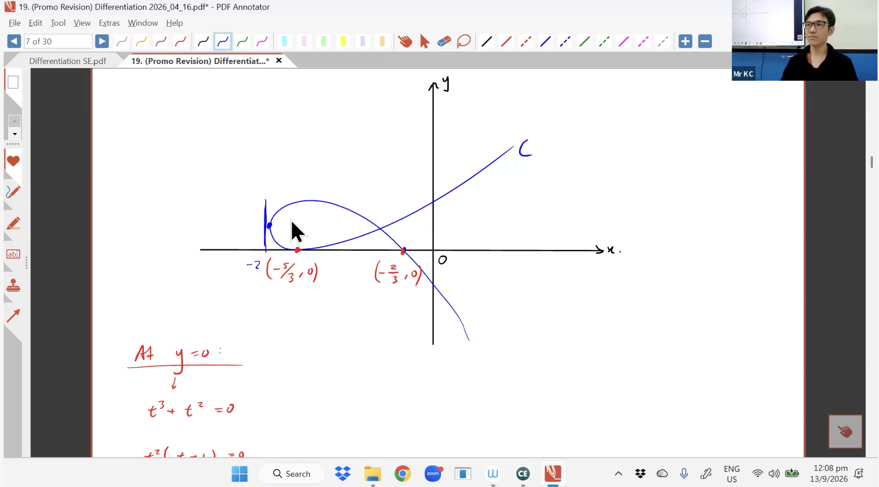Viewport: 879px width, 487px height.
Task: Open the Favorites heart sidebar tool
Action: [13, 161]
